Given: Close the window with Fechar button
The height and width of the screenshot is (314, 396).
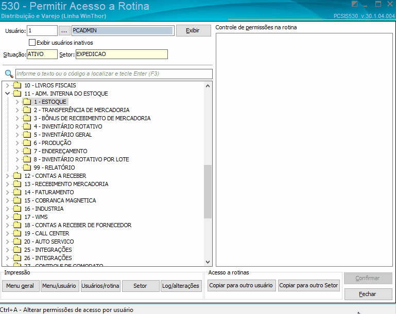Looking at the screenshot, I should 368,294.
